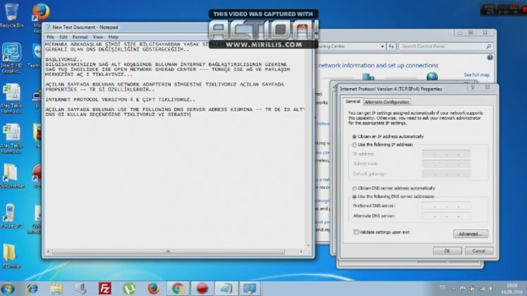
Task: Click the taskbar clock showing date
Action: [x=512, y=289]
